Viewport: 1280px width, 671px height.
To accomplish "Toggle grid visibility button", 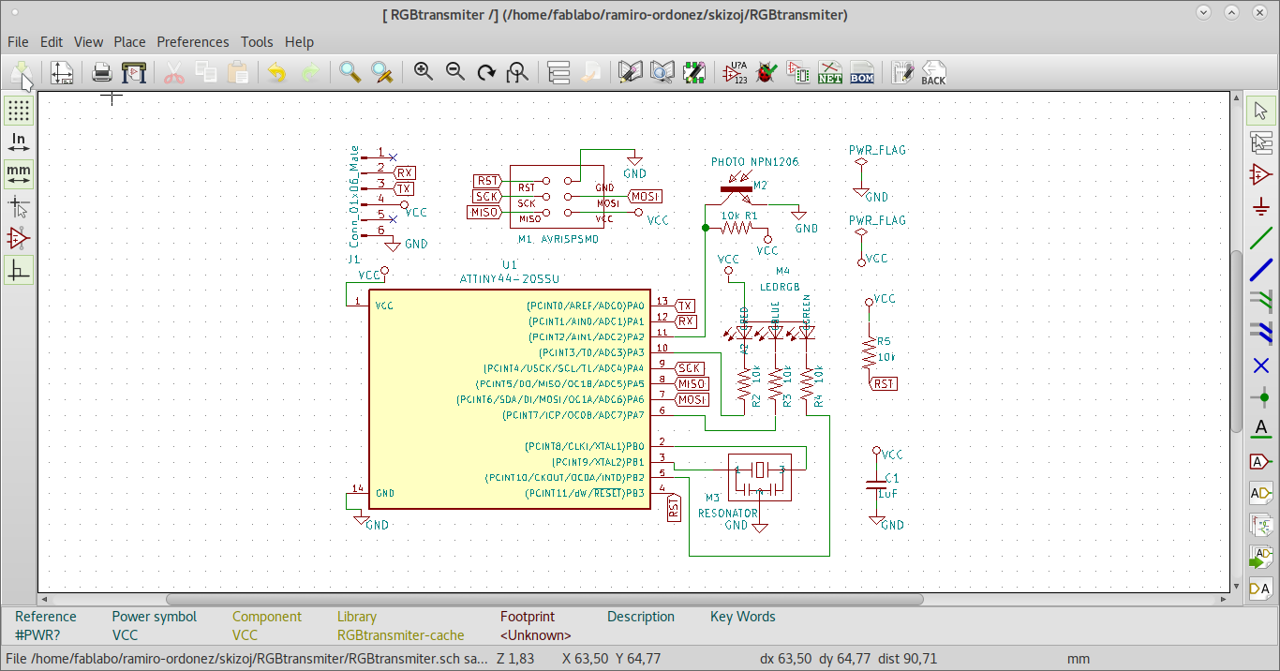I will tap(18, 111).
